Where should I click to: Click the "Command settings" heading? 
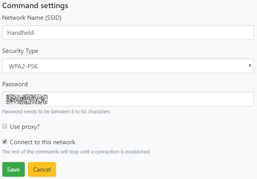point(35,5)
